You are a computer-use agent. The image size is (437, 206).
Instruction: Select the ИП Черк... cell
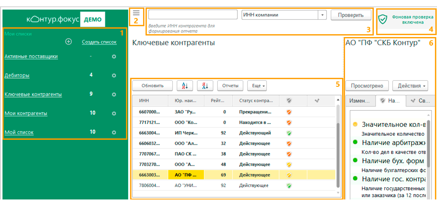click(186, 133)
